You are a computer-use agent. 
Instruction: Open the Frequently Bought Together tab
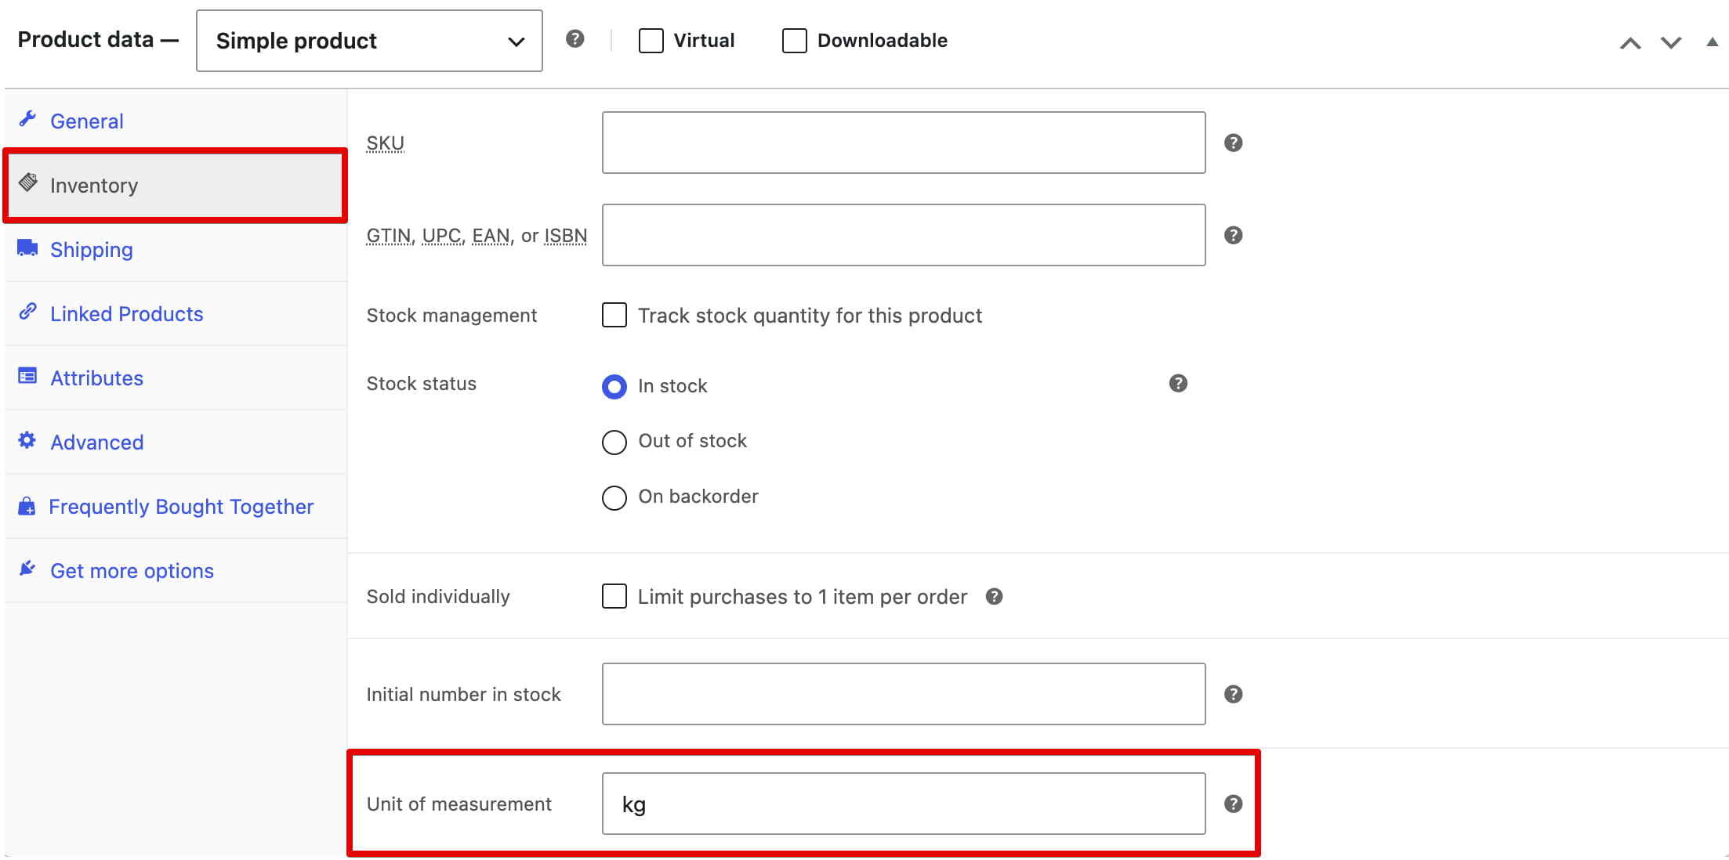click(x=176, y=507)
